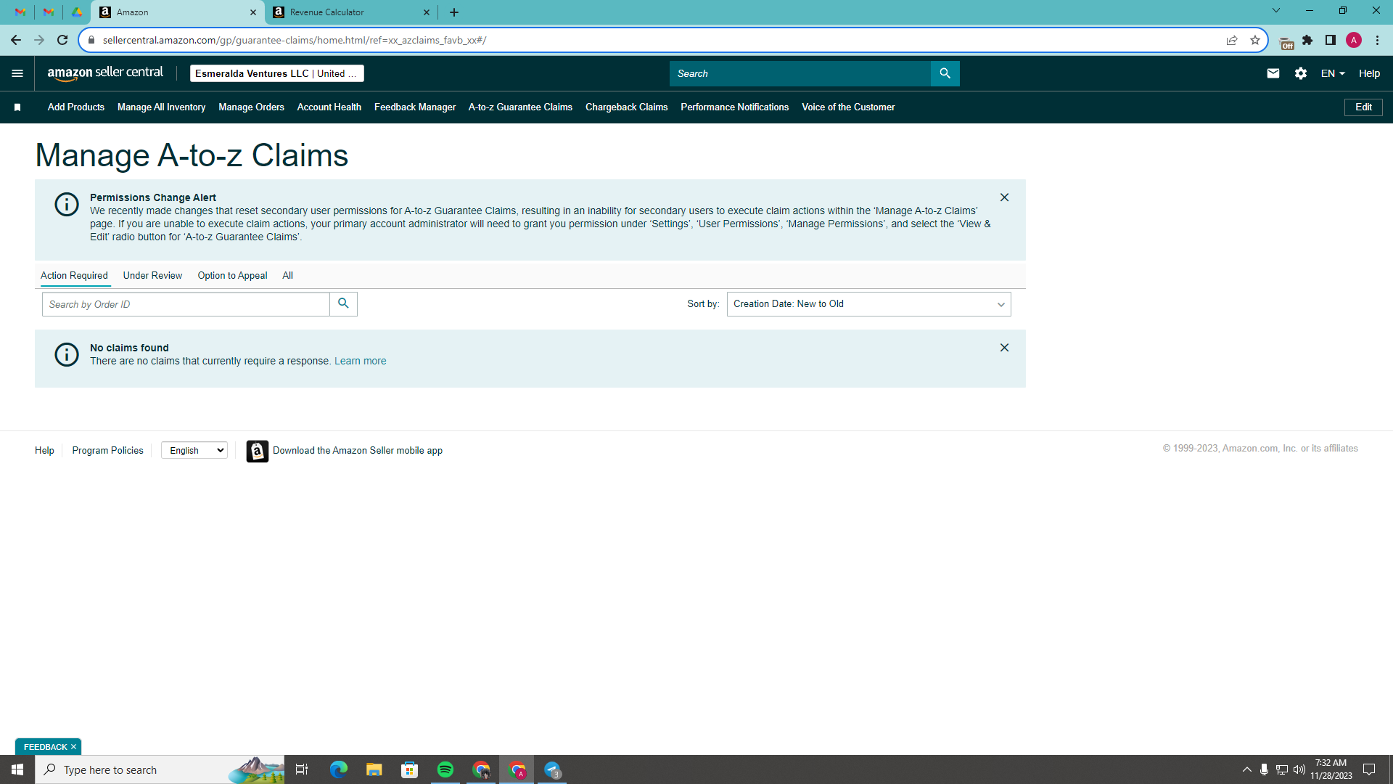1393x784 pixels.
Task: Expand the browser tab search chevron
Action: 1276,11
